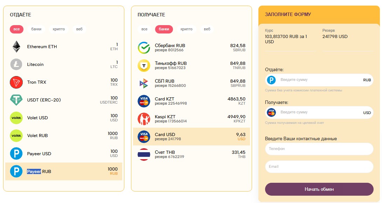382x203 pixels.
Task: Click the Payeer USD blue P icon
Action: pos(16,153)
